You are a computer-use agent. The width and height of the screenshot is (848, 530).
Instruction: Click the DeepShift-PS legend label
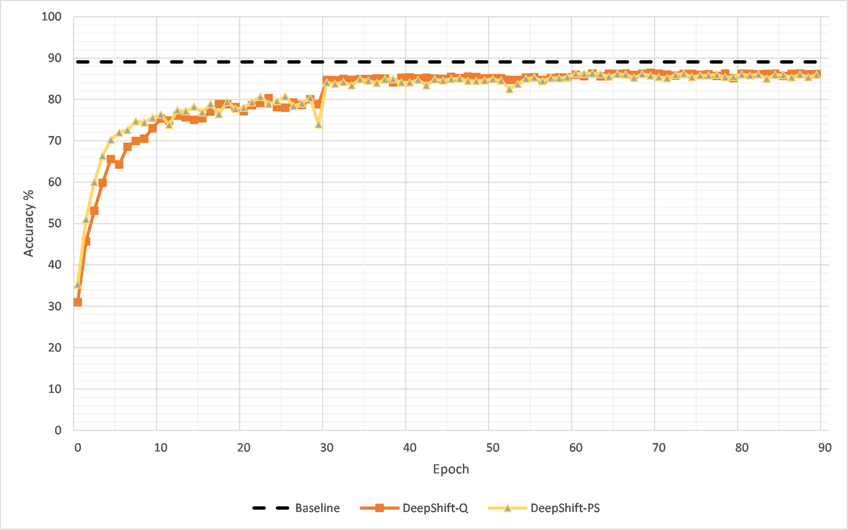pos(565,508)
